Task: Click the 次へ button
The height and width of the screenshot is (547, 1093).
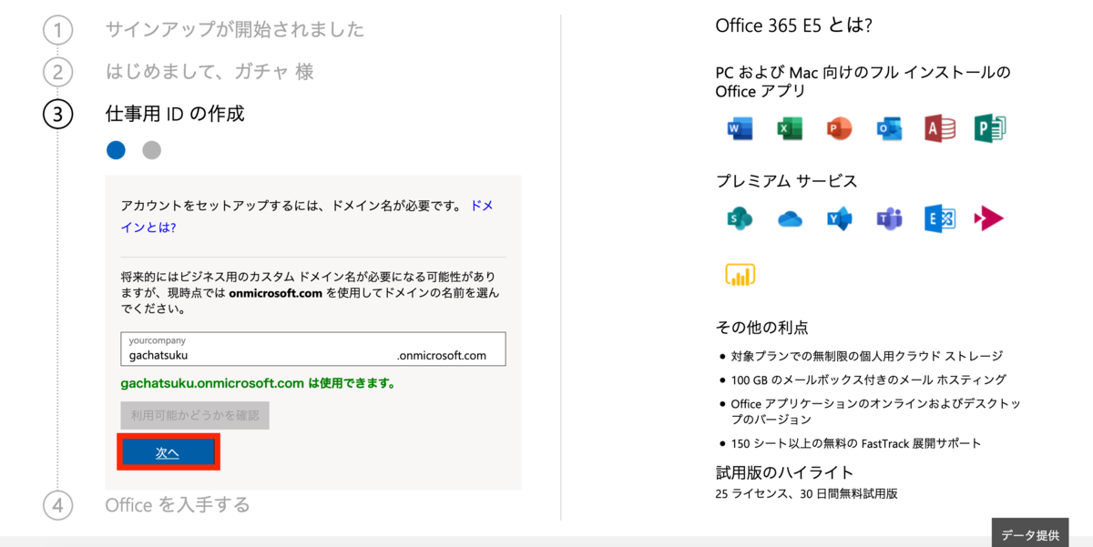Action: 168,452
